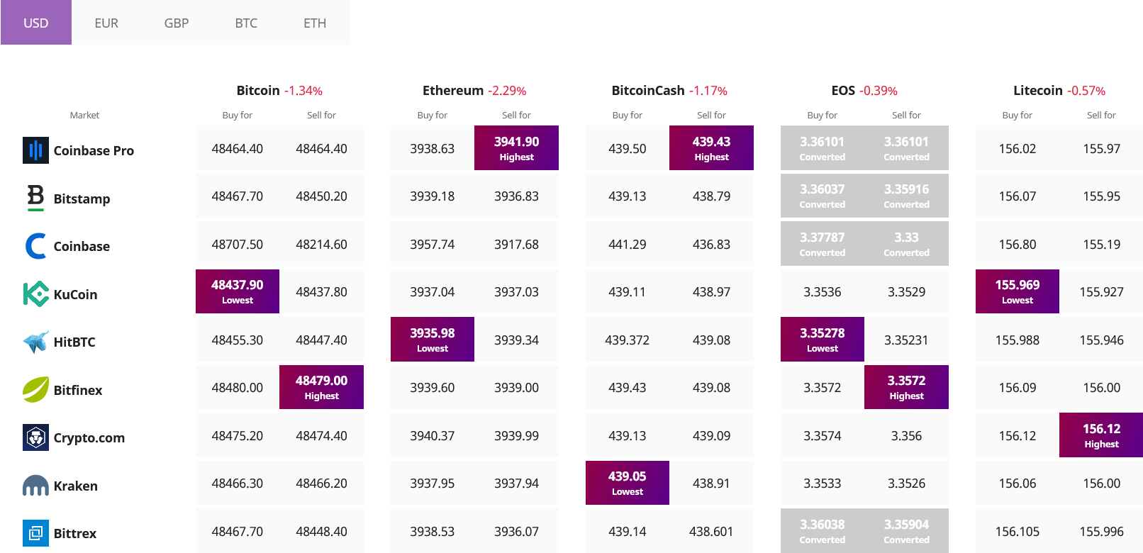Click Crypto.com Ethereum buy price 3940.37
Image resolution: width=1143 pixels, height=553 pixels.
click(x=433, y=435)
